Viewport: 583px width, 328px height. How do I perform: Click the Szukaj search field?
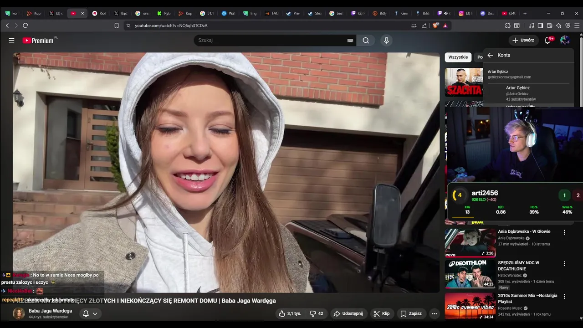(x=271, y=40)
